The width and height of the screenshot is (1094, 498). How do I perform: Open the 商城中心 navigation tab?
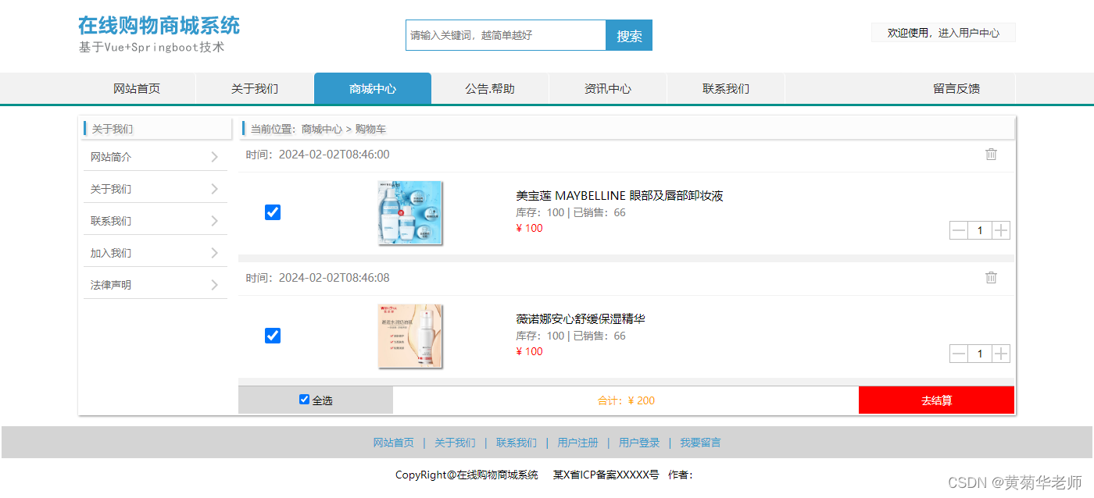373,88
